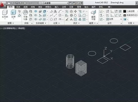Expand the 绘图 panel title
The width and height of the screenshot is (138, 102).
point(56,23)
